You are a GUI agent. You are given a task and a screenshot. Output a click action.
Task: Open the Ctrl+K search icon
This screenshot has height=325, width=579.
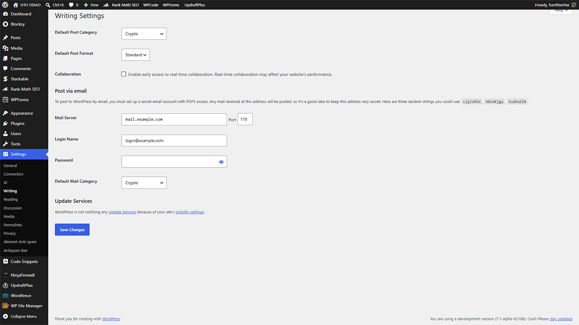pos(48,5)
